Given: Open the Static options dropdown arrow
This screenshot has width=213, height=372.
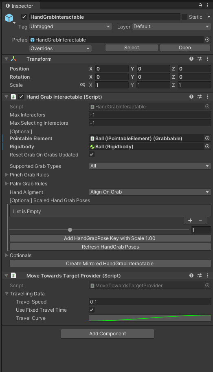Looking at the screenshot, I should click(x=209, y=17).
